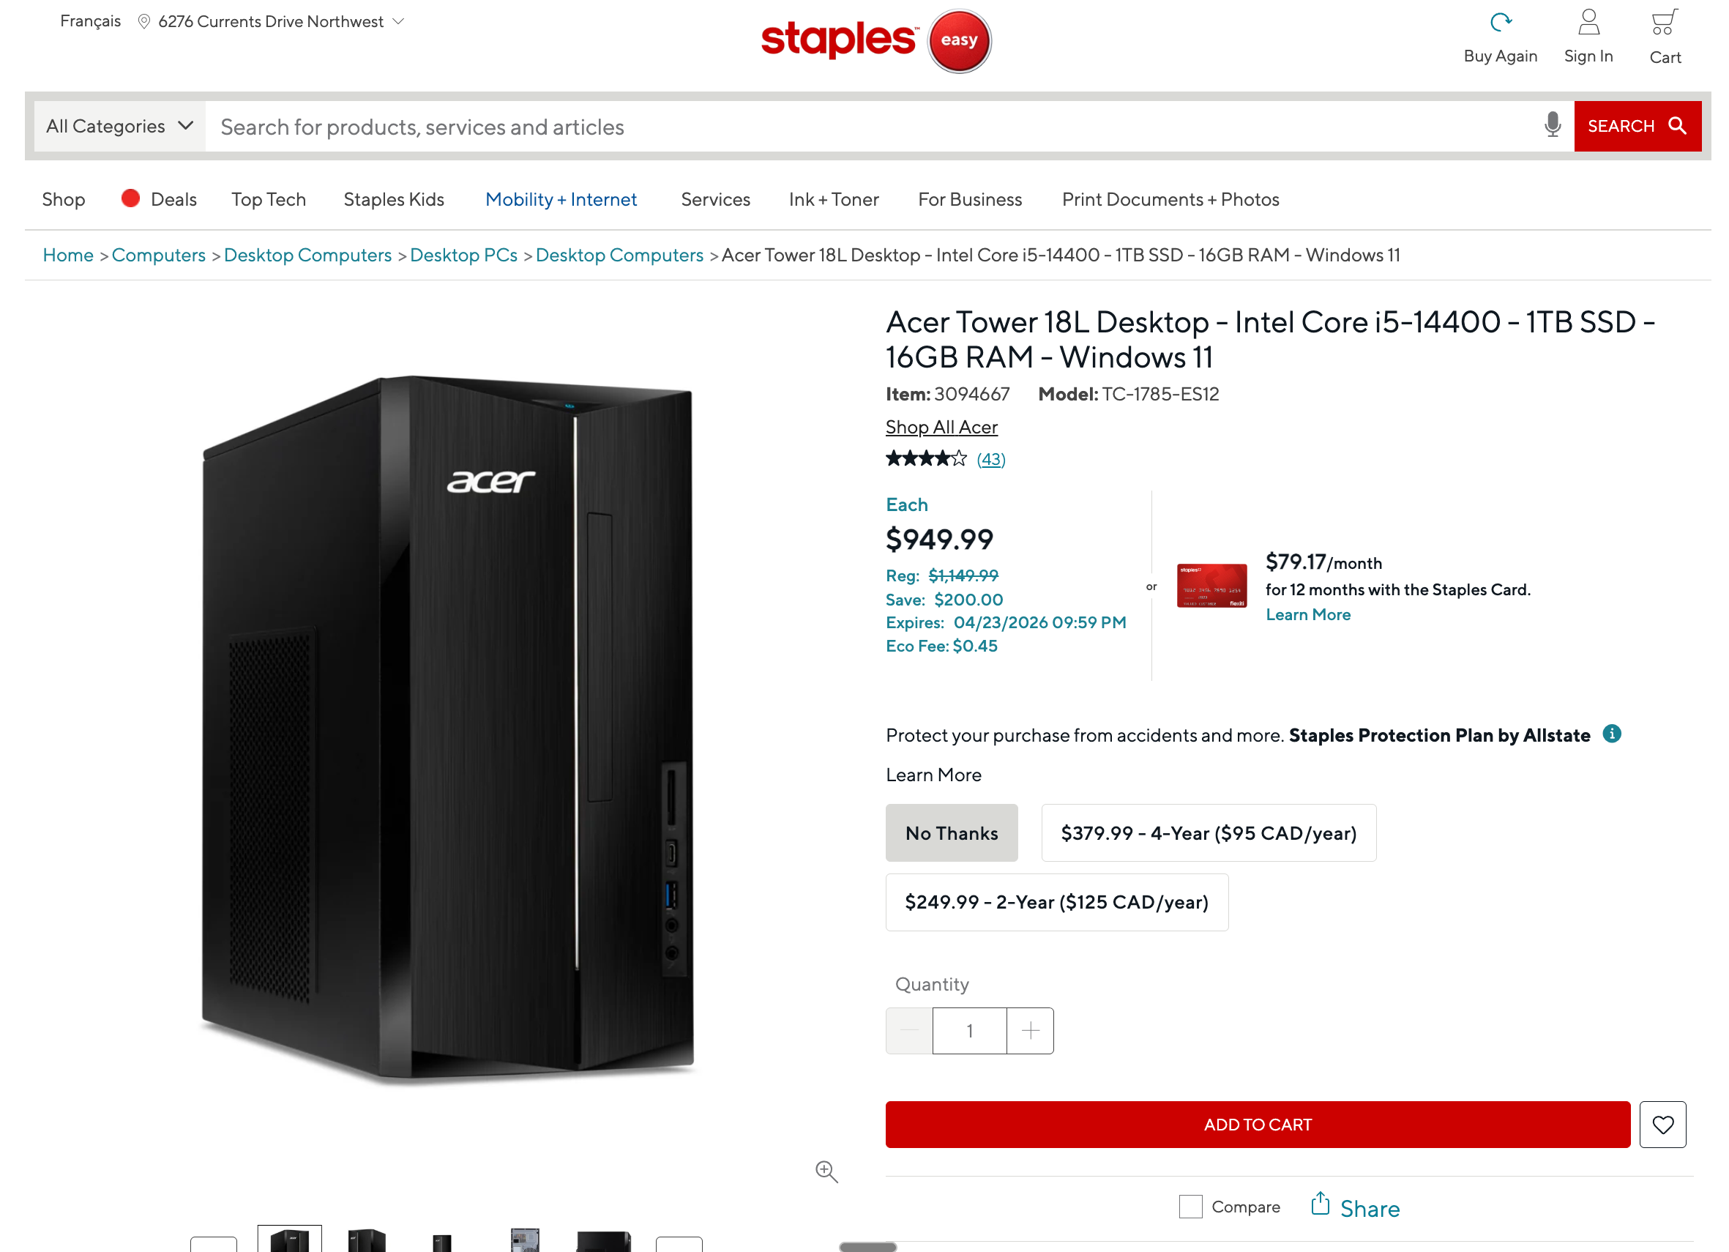Image resolution: width=1729 pixels, height=1252 pixels.
Task: Click the Staples Protection Plan info icon
Action: 1613,734
